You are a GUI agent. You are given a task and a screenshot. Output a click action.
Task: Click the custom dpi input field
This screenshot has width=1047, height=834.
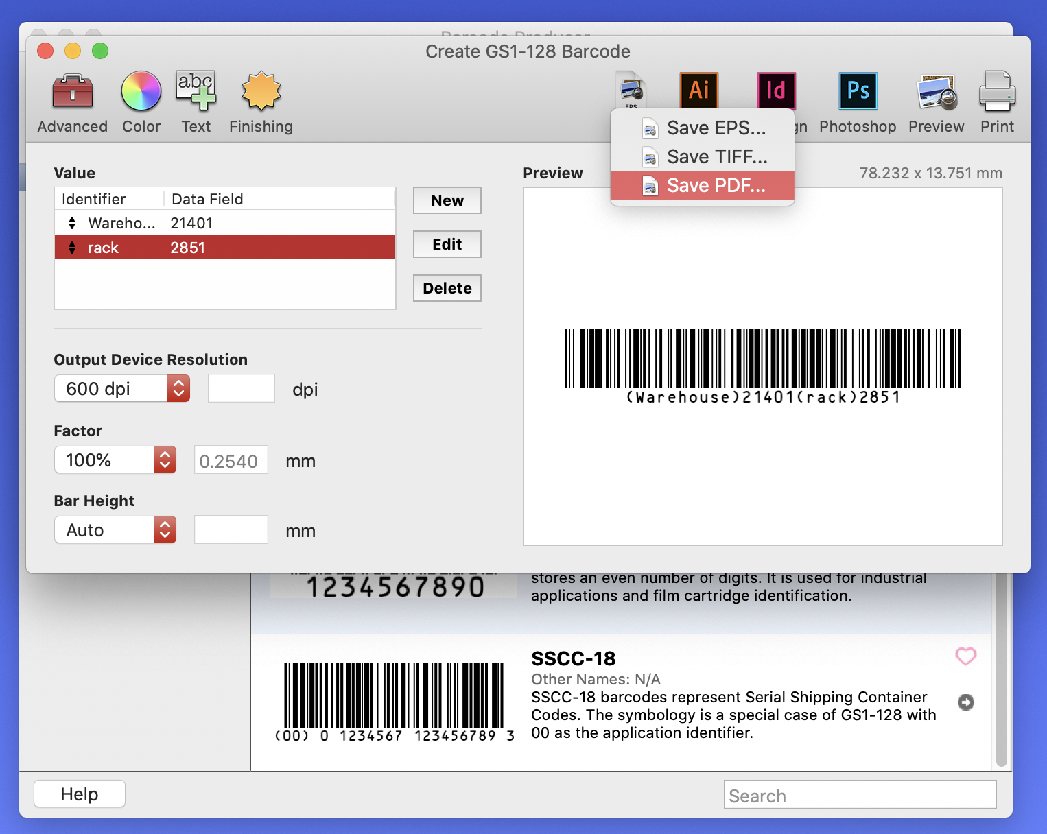(x=242, y=389)
